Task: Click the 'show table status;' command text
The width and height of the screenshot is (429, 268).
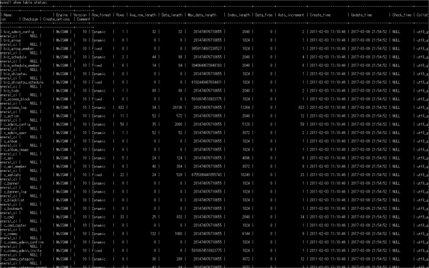Action: pyautogui.click(x=30, y=2)
